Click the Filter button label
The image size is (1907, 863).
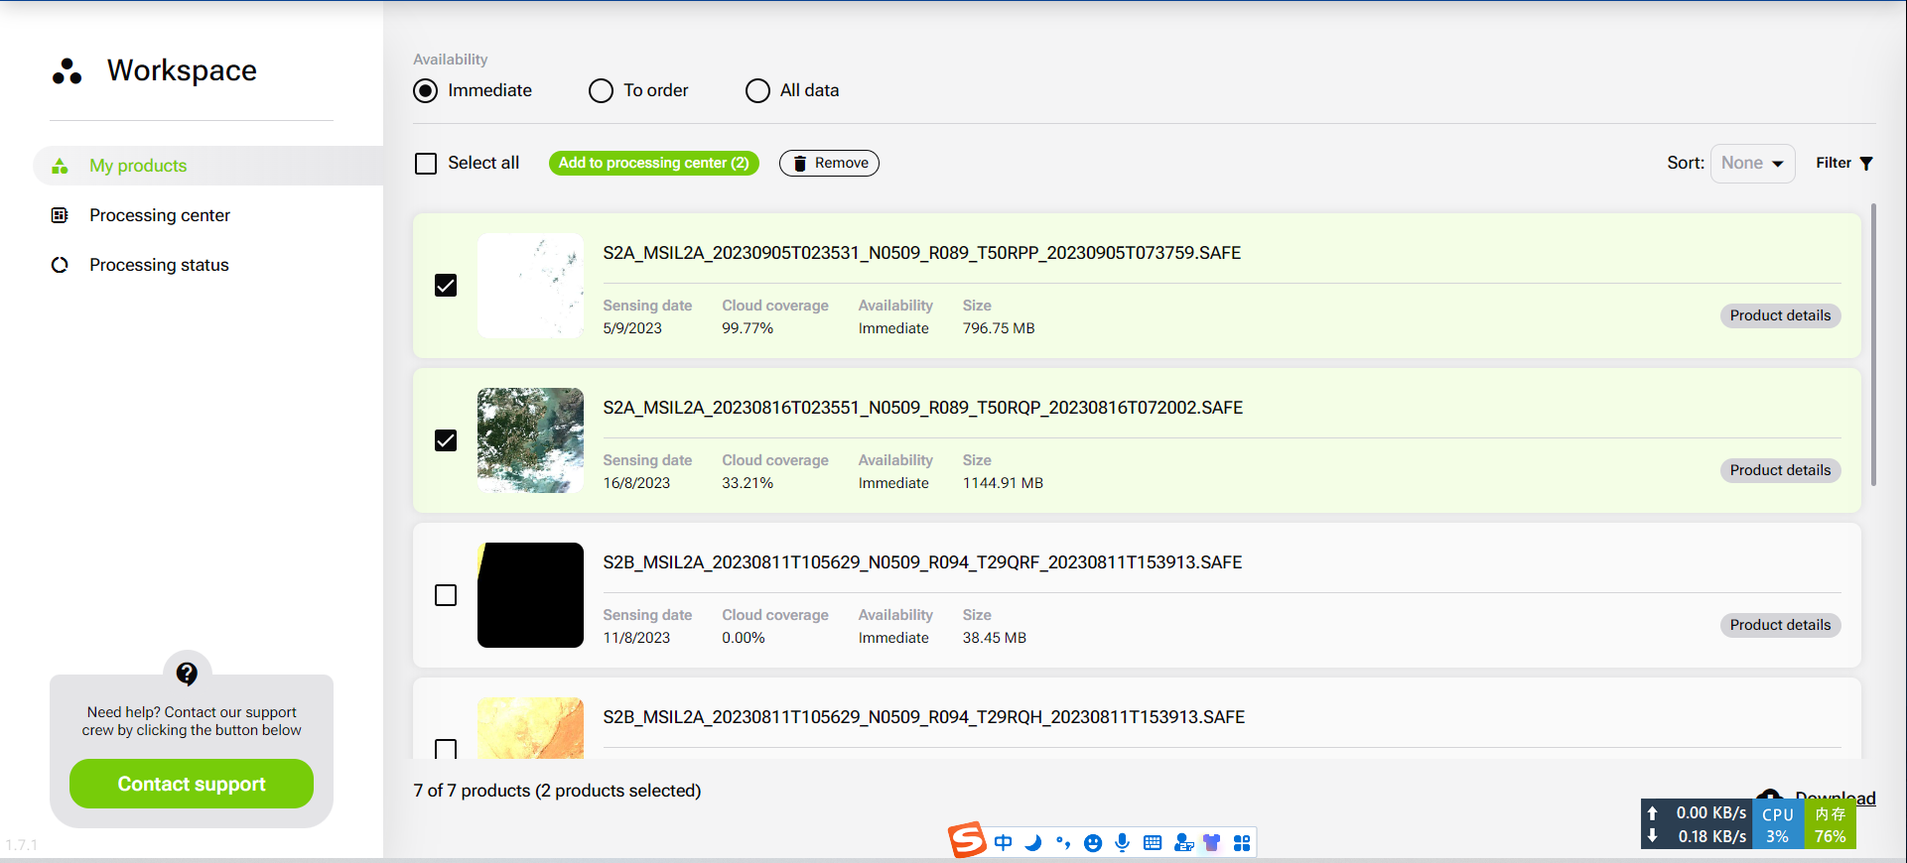tap(1834, 164)
